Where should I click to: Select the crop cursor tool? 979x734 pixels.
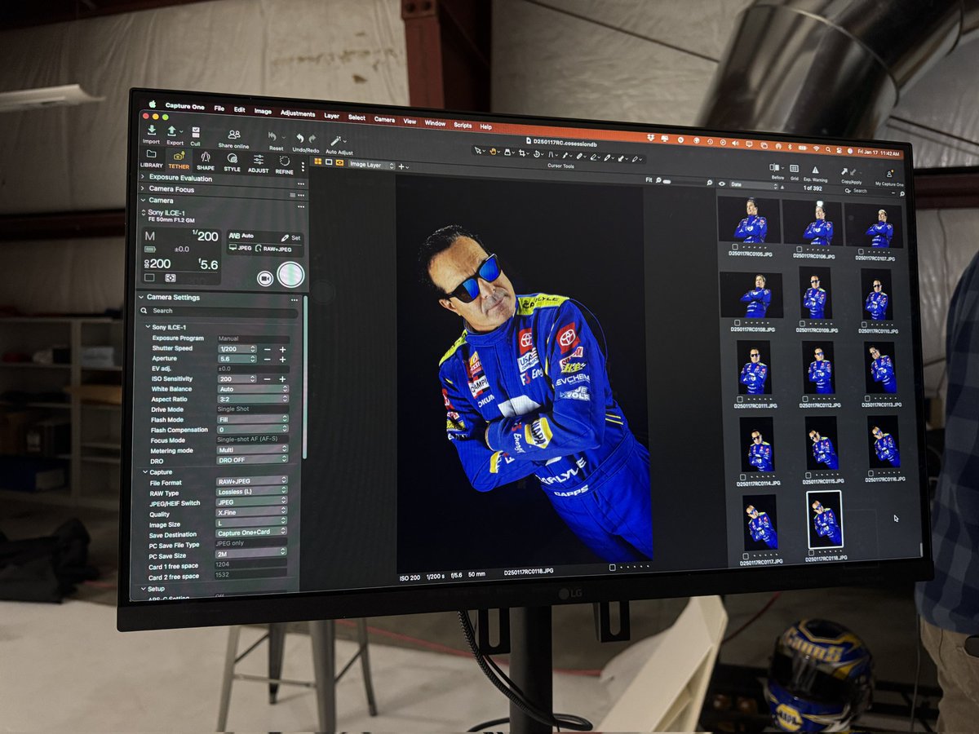pyautogui.click(x=521, y=153)
